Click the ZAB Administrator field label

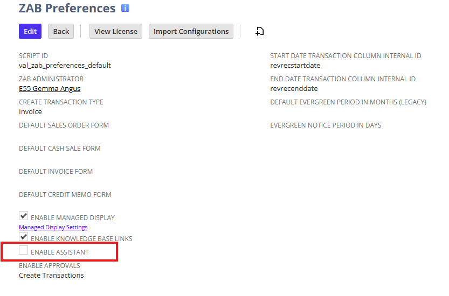tap(51, 79)
